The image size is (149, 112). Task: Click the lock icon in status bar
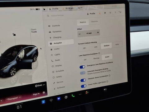[44, 9]
